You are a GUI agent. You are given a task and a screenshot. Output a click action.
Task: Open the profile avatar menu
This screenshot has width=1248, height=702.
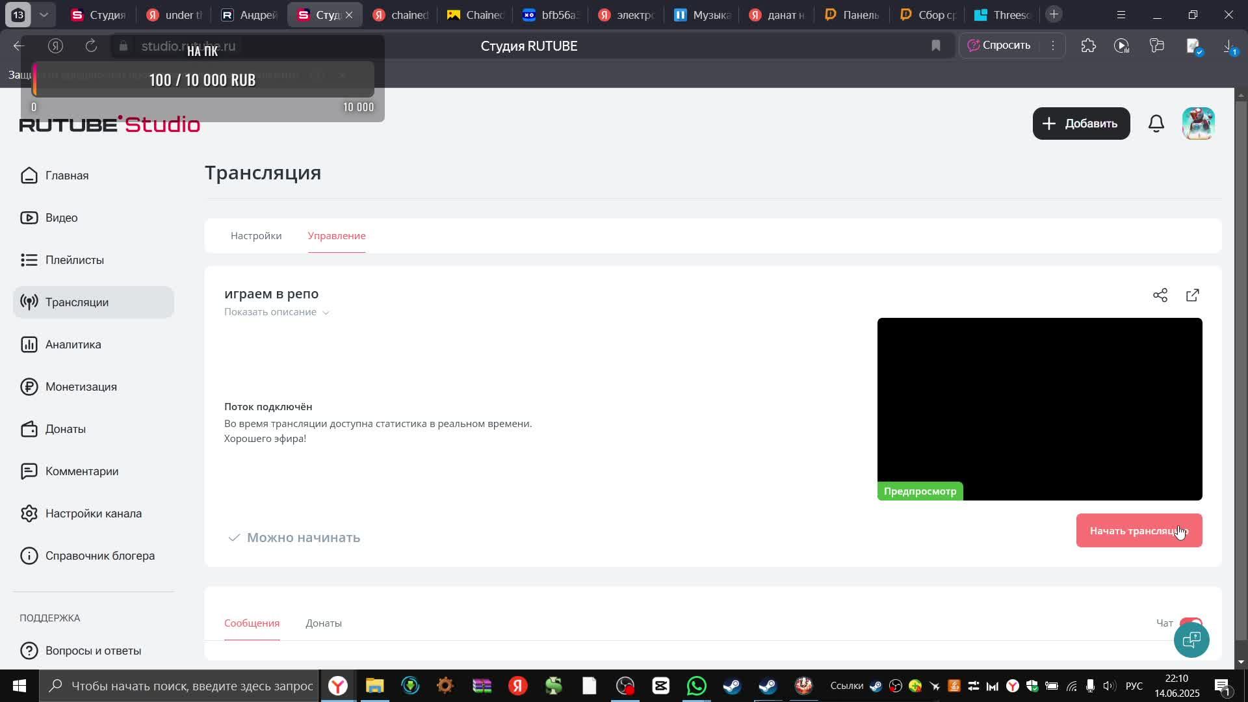point(1199,123)
